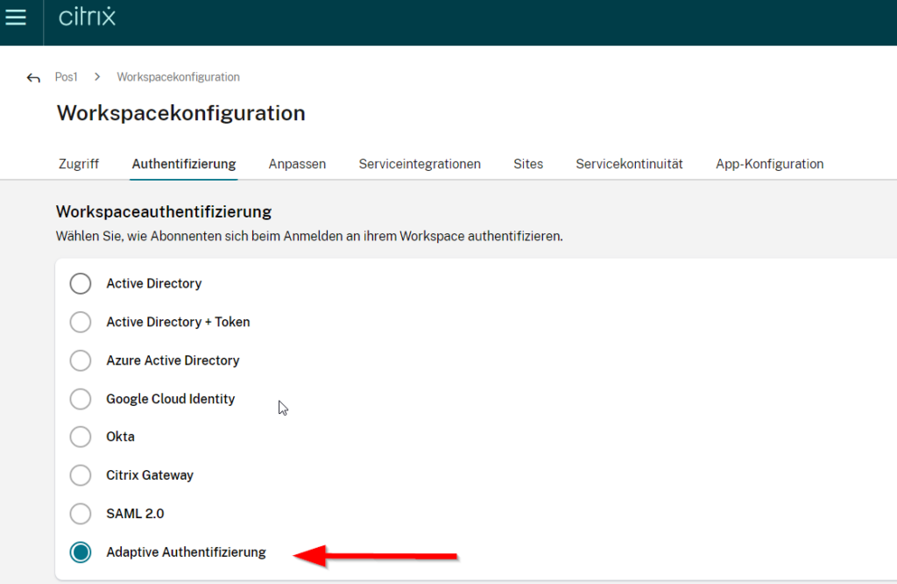Image resolution: width=897 pixels, height=584 pixels.
Task: Click the Citrix logo
Action: (x=87, y=18)
